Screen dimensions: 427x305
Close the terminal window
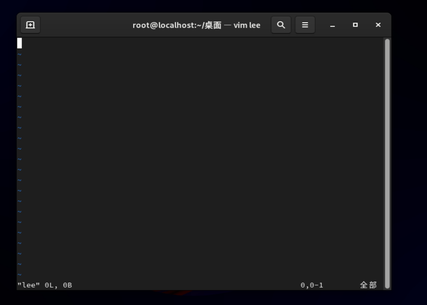(378, 25)
